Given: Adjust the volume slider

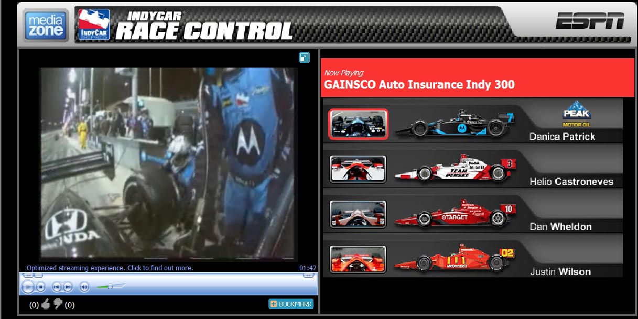Looking at the screenshot, I should (110, 287).
